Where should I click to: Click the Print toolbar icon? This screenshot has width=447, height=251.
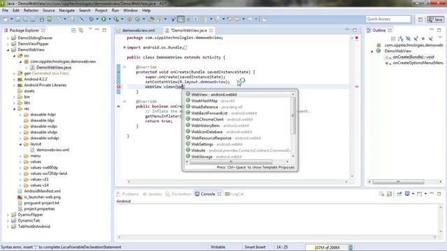(33, 19)
